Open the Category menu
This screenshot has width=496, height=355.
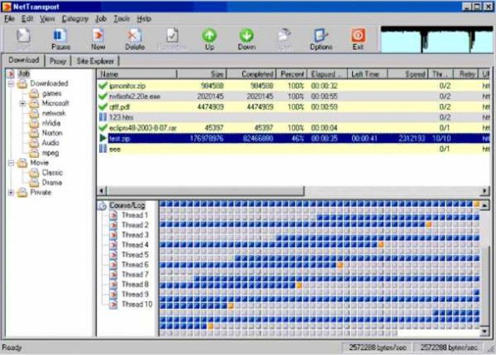pyautogui.click(x=75, y=19)
